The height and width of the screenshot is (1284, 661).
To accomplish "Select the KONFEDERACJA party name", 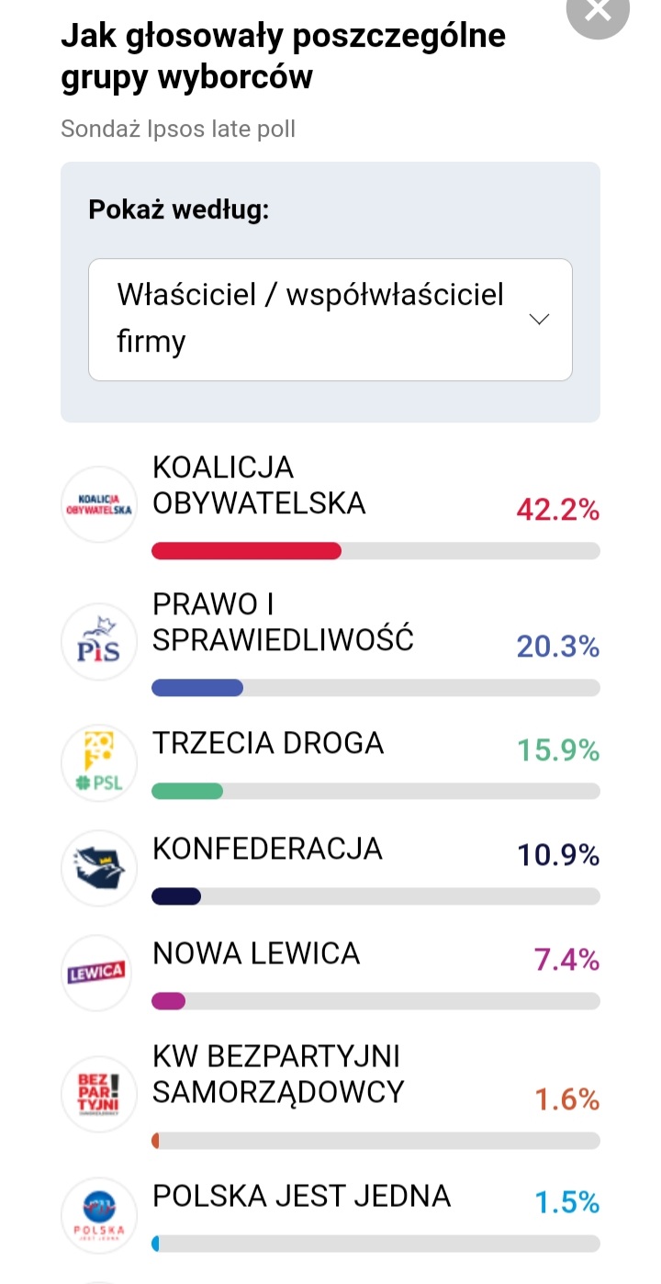I will [x=267, y=849].
